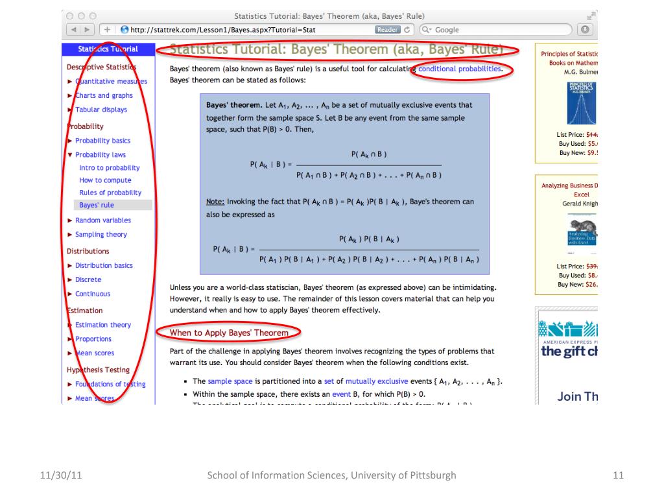Expand the Discrete section arrow

click(x=70, y=280)
